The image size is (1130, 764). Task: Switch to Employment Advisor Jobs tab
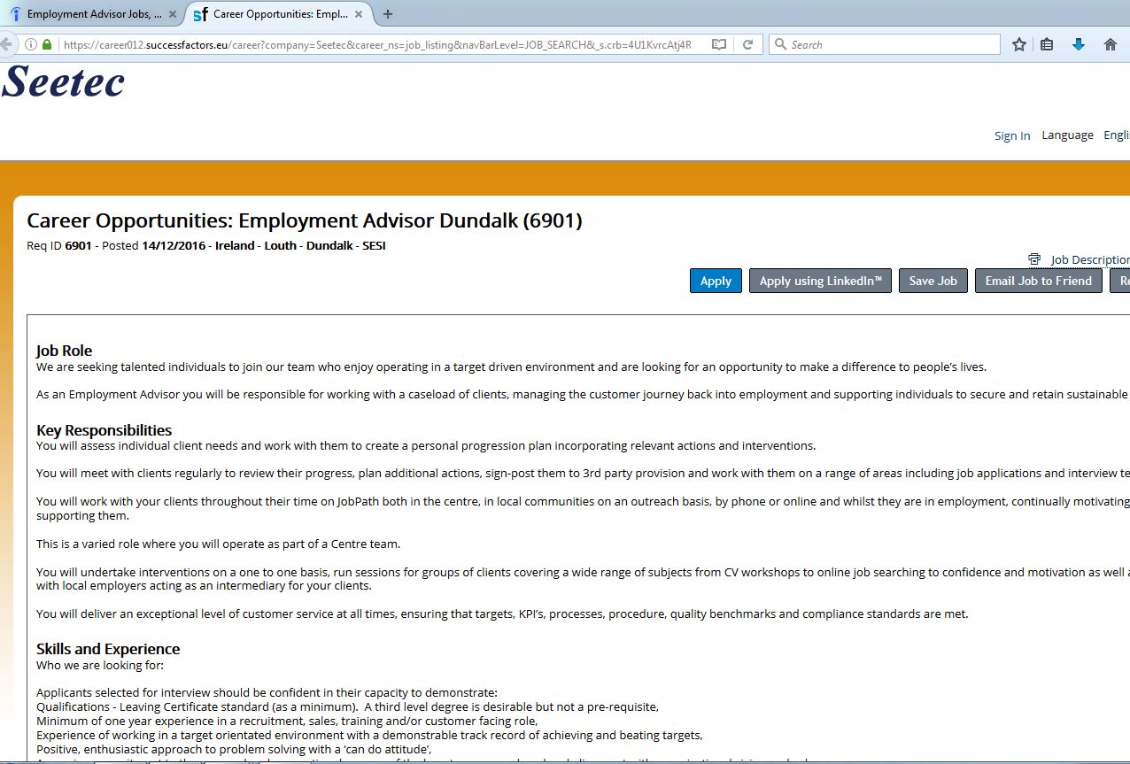point(93,14)
